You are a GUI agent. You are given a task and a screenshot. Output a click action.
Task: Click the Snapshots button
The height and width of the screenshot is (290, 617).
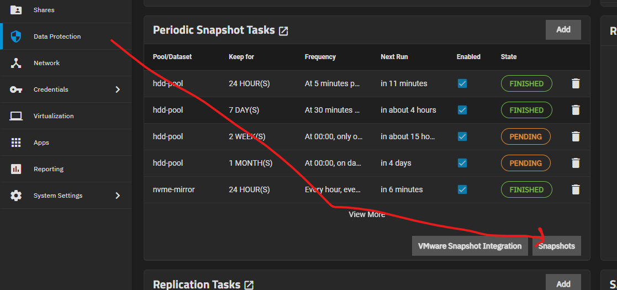click(556, 246)
